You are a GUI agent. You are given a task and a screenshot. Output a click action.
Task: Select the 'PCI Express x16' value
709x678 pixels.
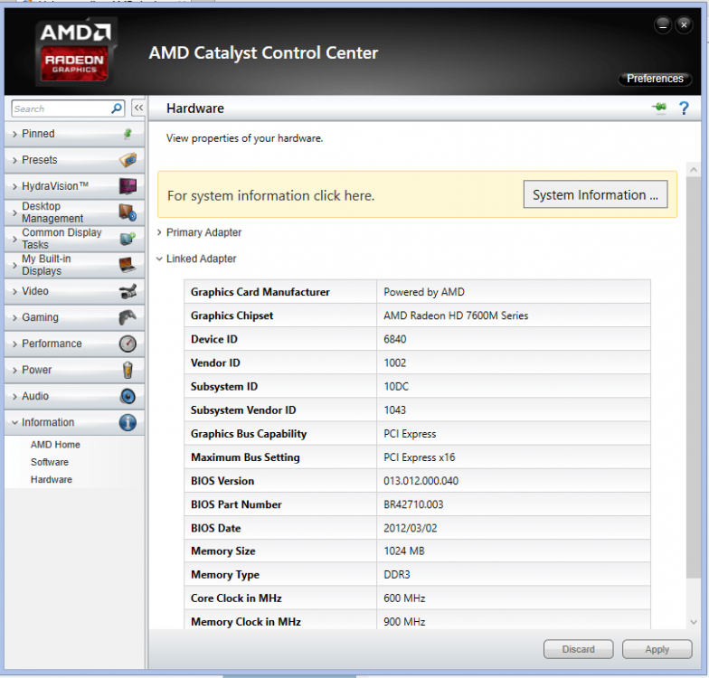click(420, 457)
